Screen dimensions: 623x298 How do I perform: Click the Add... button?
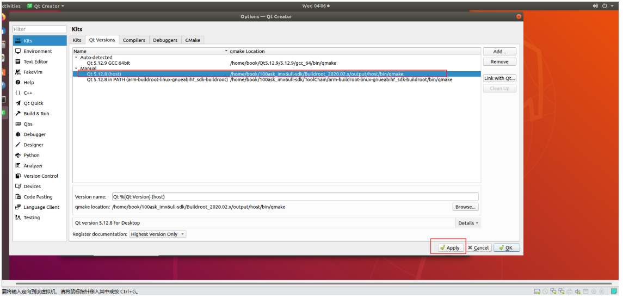[x=499, y=51]
